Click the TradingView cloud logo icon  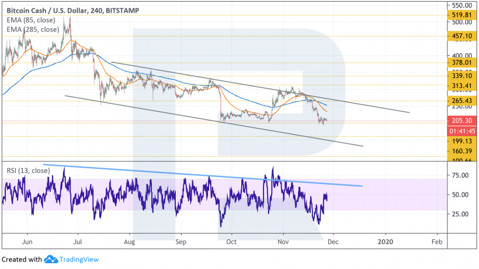coord(50,259)
